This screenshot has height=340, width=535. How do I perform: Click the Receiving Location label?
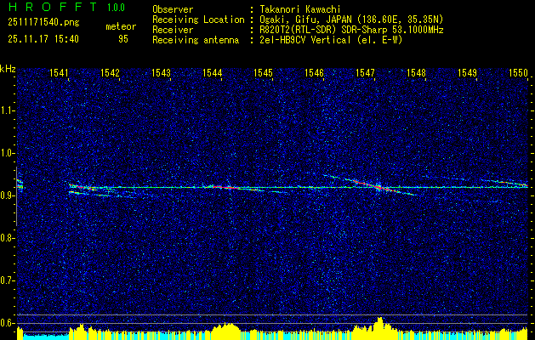point(198,20)
